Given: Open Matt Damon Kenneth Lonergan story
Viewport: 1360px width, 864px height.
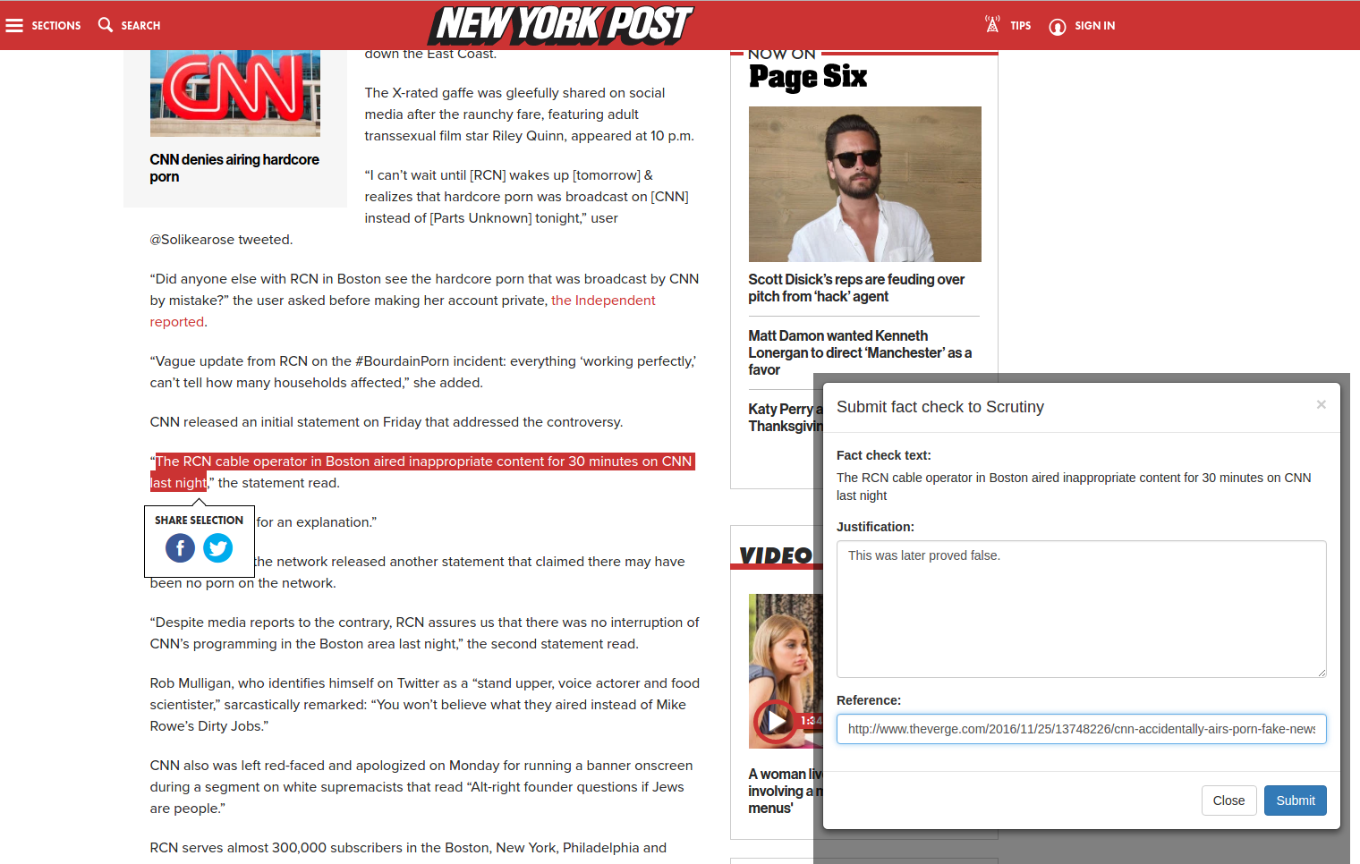Looking at the screenshot, I should [860, 352].
